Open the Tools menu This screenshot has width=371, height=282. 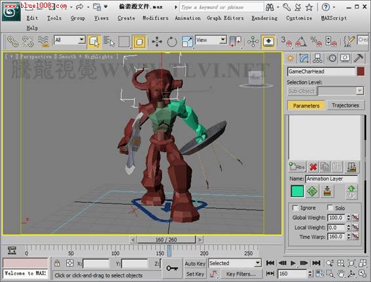click(54, 18)
